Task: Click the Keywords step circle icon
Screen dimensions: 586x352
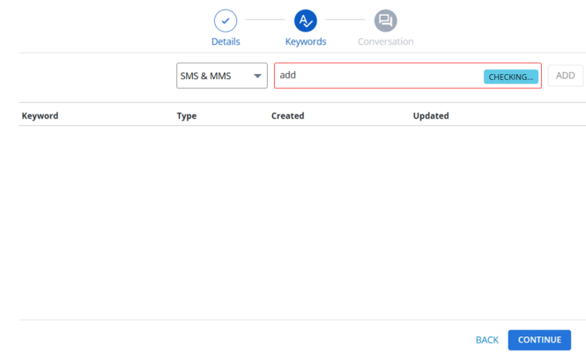Action: (x=306, y=20)
